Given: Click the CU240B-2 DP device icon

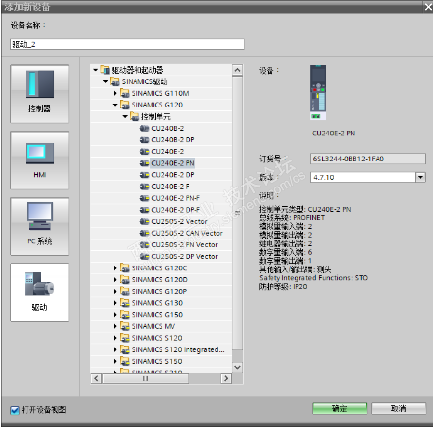Looking at the screenshot, I should point(144,140).
